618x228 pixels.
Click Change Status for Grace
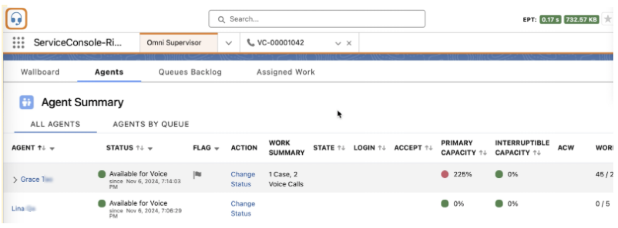243,179
